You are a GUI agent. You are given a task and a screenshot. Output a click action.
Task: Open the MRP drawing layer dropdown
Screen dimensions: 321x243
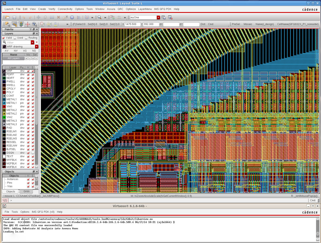(37, 47)
